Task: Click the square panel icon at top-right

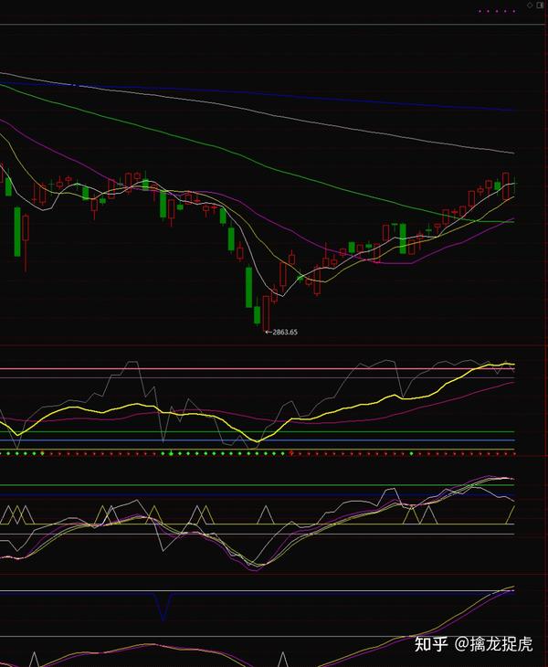Action: [541, 6]
